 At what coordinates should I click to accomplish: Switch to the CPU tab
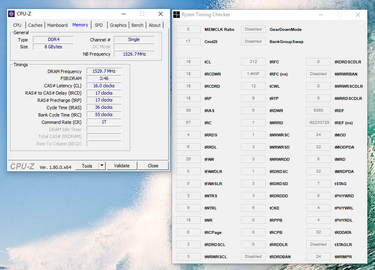(17, 25)
